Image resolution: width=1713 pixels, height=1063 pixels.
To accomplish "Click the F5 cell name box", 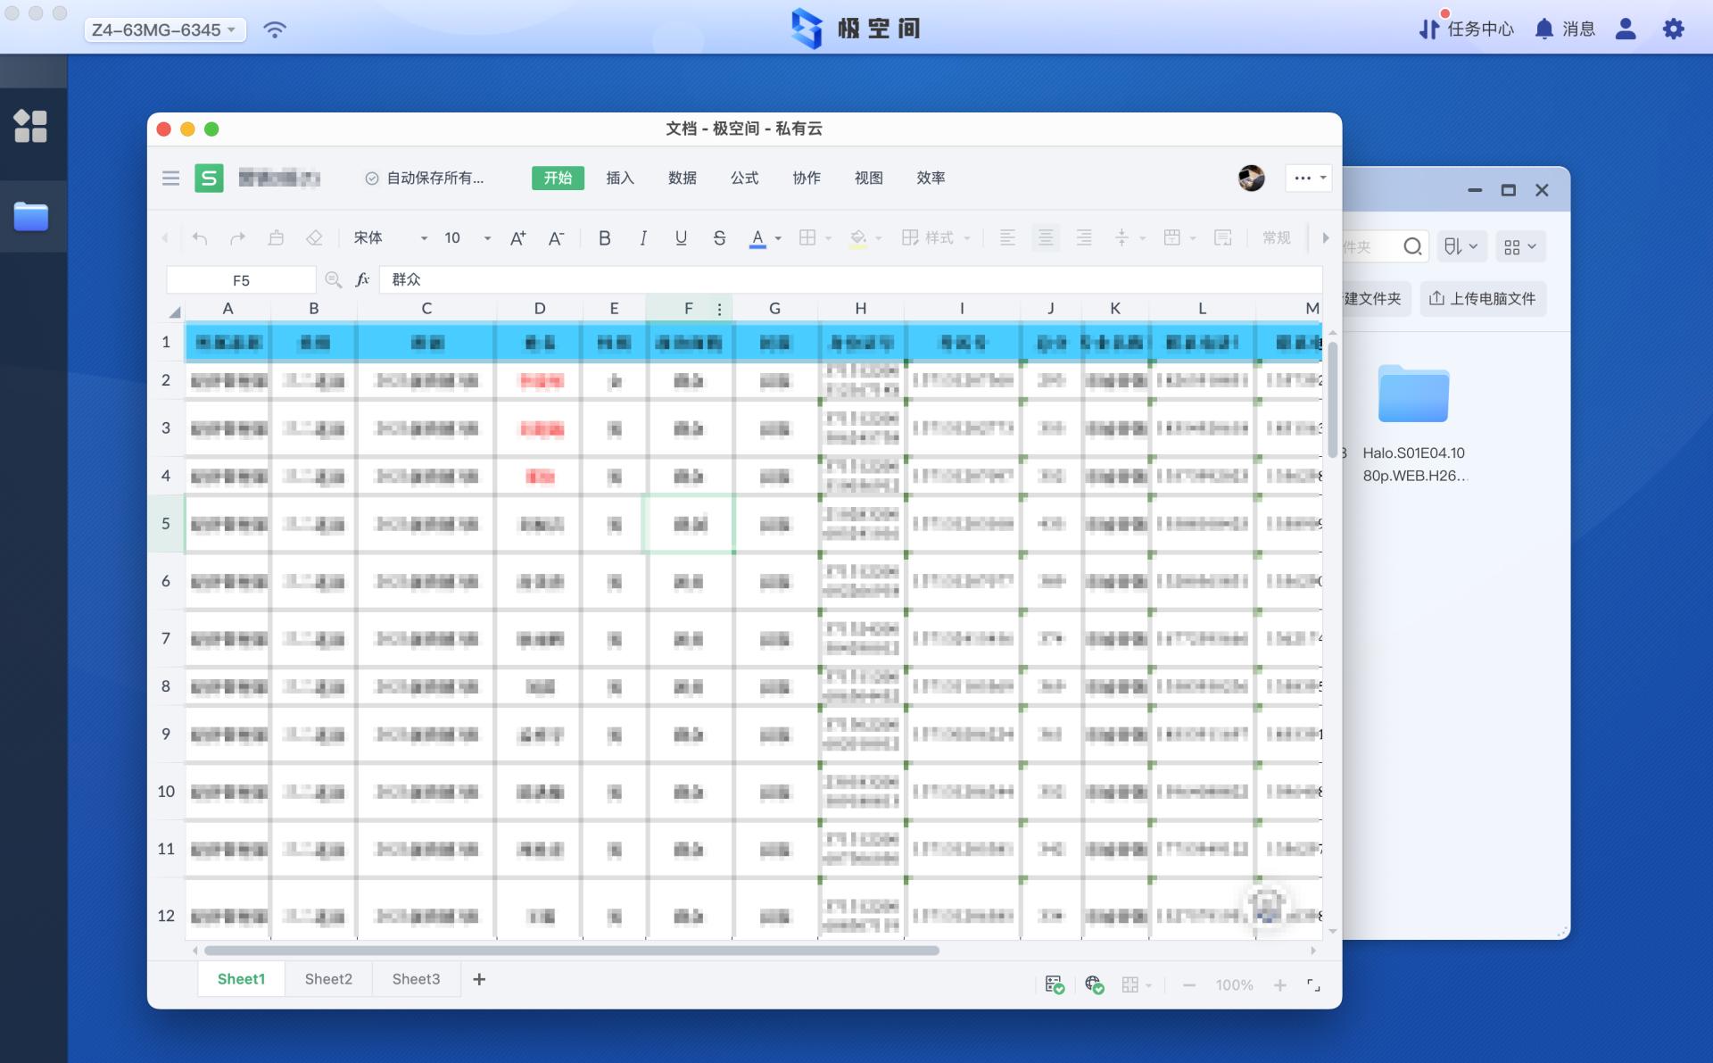I will coord(241,280).
